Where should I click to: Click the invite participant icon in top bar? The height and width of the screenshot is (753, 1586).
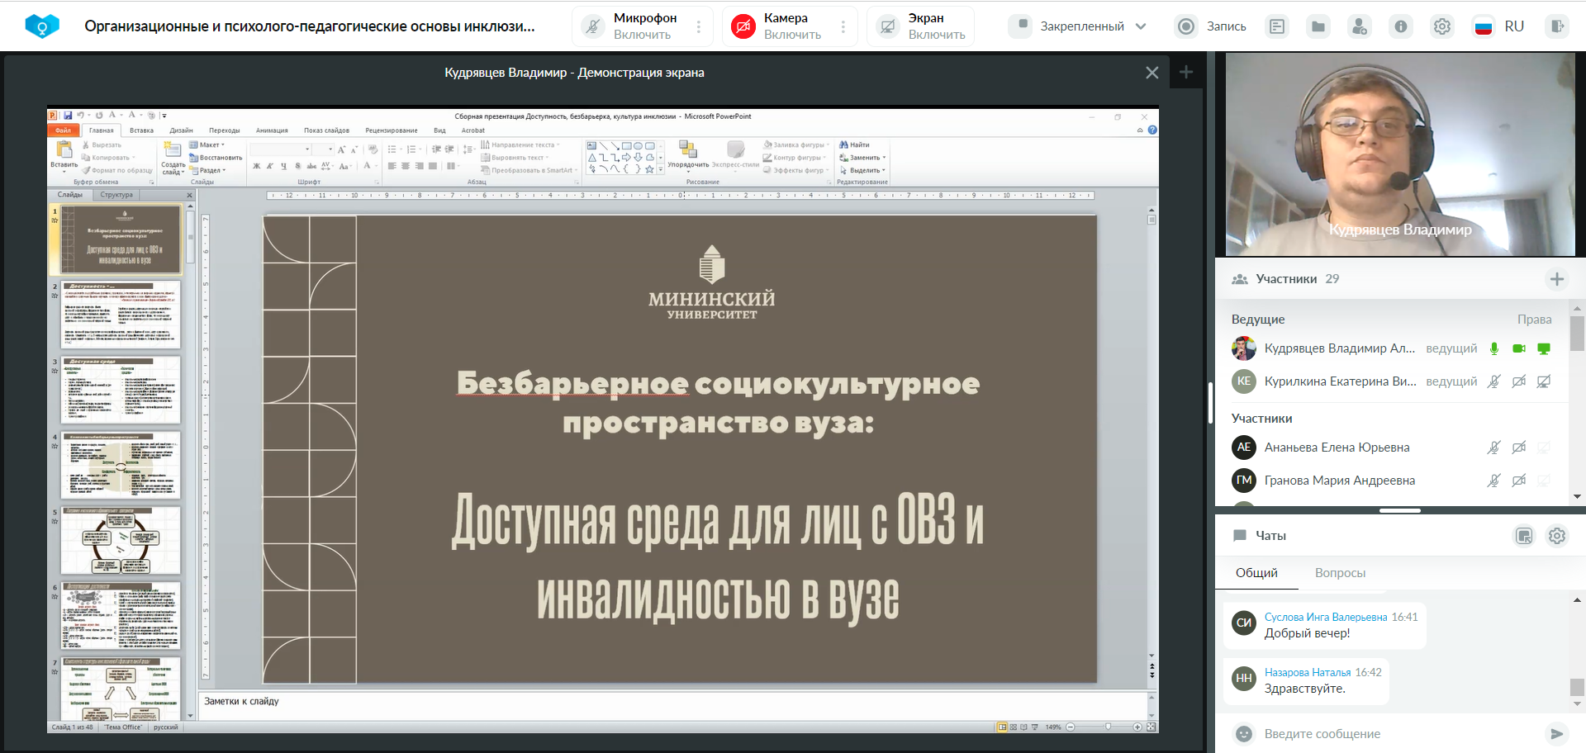(x=1359, y=26)
